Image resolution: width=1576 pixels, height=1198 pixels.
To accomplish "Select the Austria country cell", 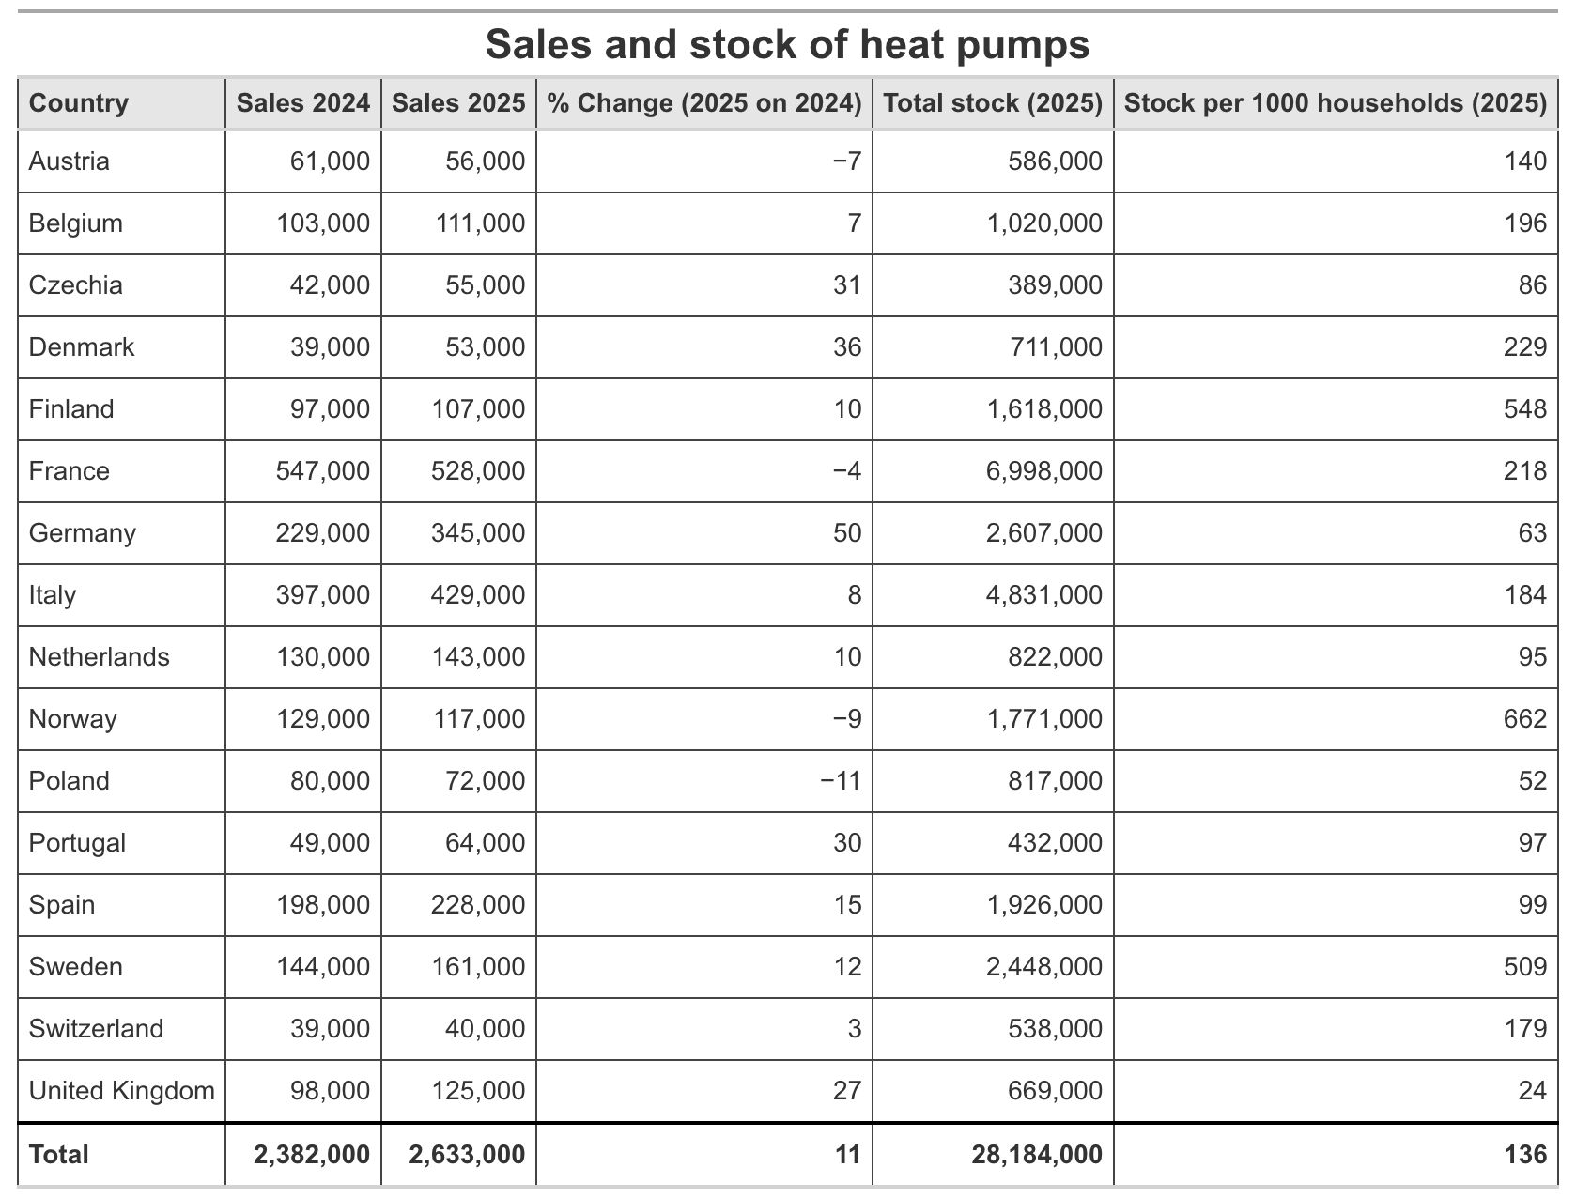I will click(70, 161).
